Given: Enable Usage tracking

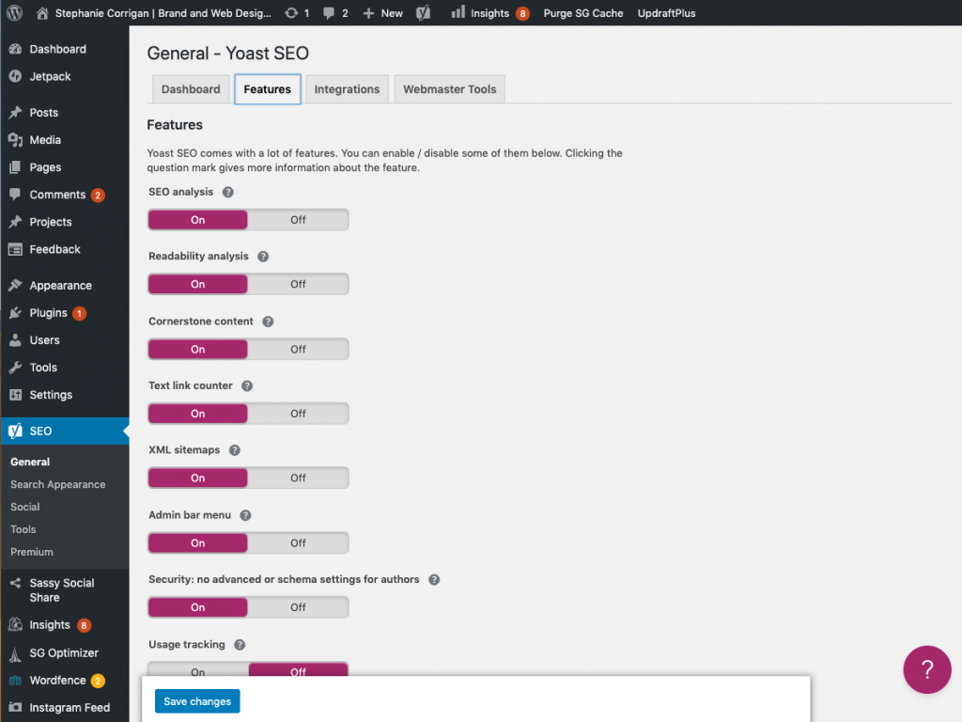Looking at the screenshot, I should pyautogui.click(x=197, y=671).
